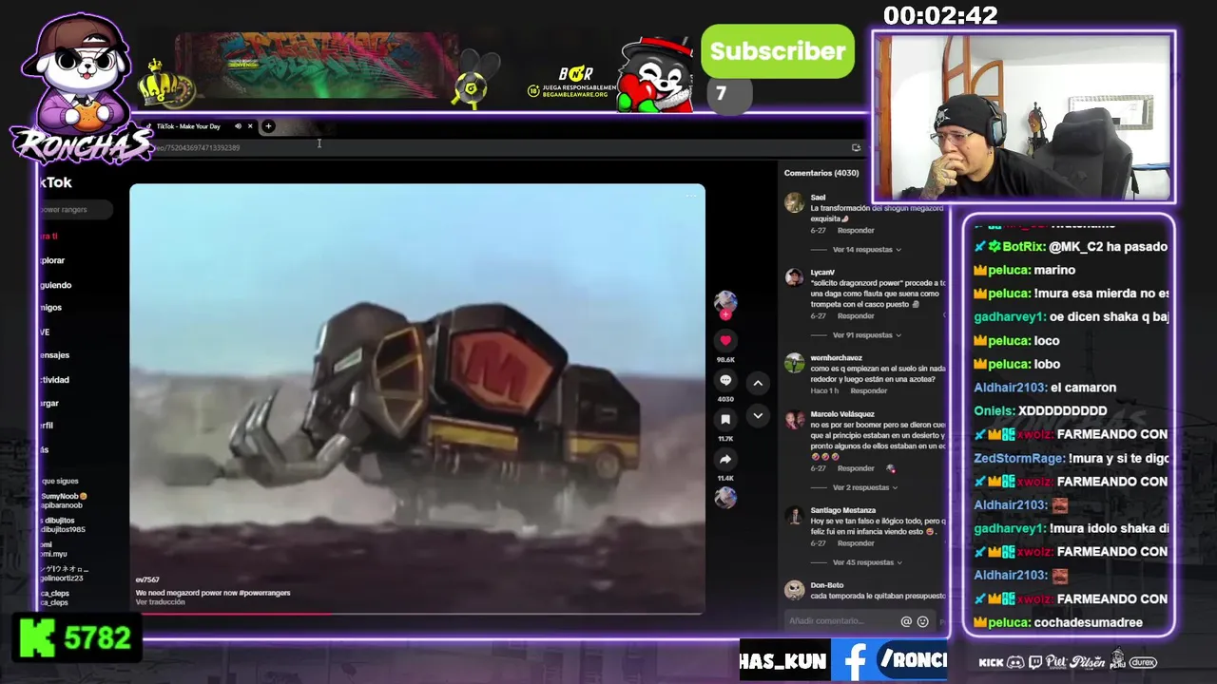Image resolution: width=1217 pixels, height=684 pixels.
Task: Open the Perfil sidebar item
Action: pyautogui.click(x=47, y=426)
